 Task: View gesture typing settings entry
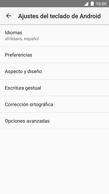tap(54, 88)
